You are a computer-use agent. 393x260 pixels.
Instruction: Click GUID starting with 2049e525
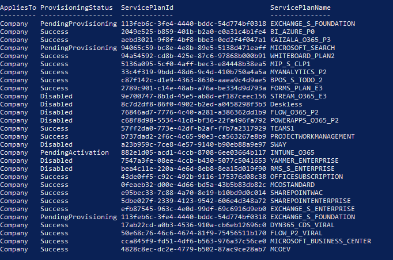(194, 32)
